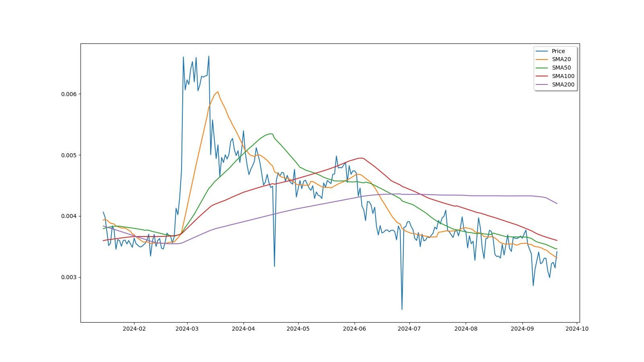Click the 2024-03 x-axis label
The height and width of the screenshot is (362, 644).
(x=187, y=329)
